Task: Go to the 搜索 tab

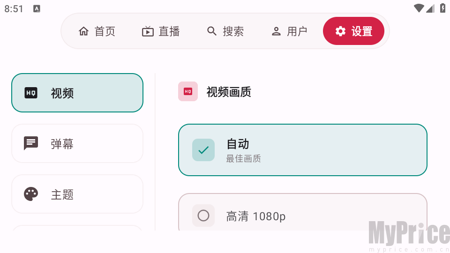Action: click(x=225, y=31)
